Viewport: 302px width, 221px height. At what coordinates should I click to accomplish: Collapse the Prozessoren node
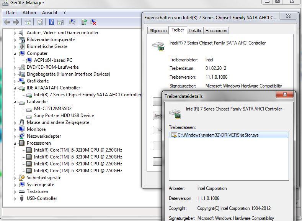15,143
